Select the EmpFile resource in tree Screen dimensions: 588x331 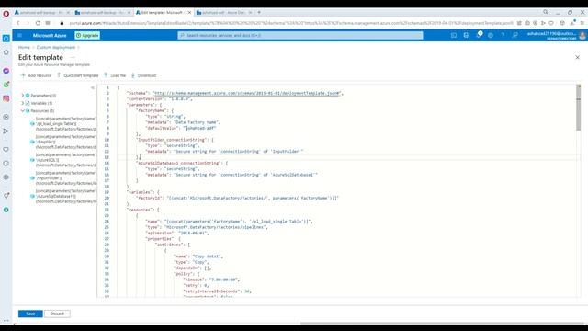pyautogui.click(x=63, y=142)
